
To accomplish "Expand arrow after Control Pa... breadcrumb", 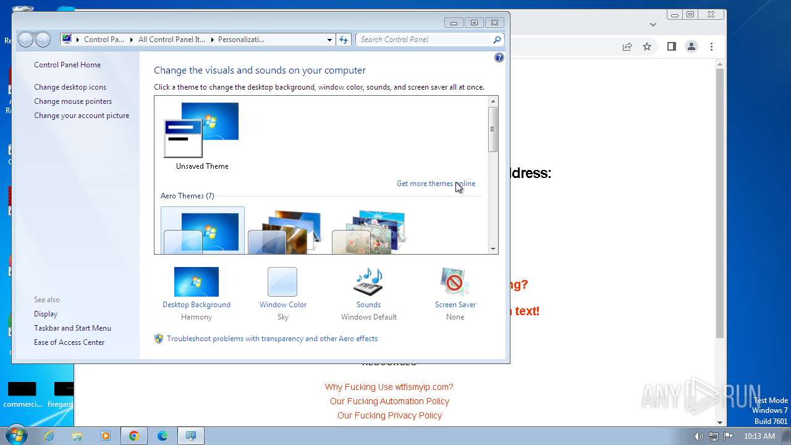I will 131,40.
